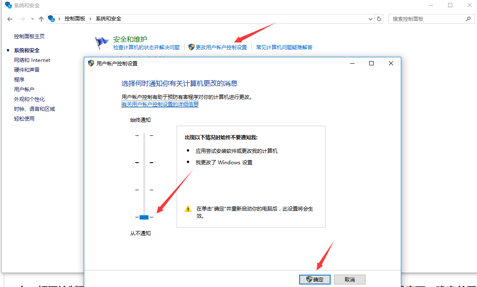This screenshot has height=287, width=477.
Task: Select 控制面板 in the address breadcrumb
Action: pos(75,19)
